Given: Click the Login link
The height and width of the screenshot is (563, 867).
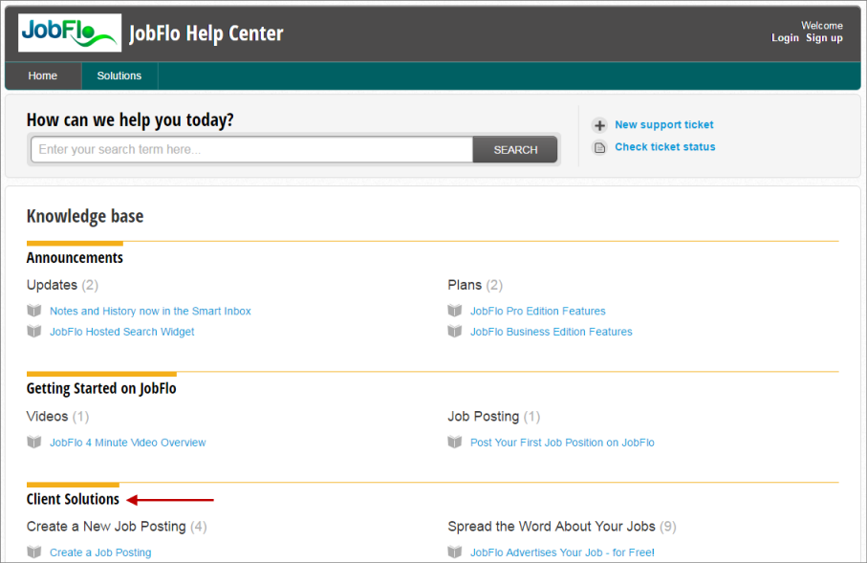Looking at the screenshot, I should coord(785,38).
